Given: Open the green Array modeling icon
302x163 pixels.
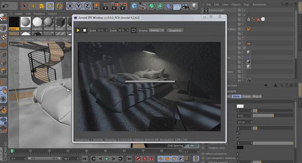Looking at the screenshot, I should (x=160, y=6).
